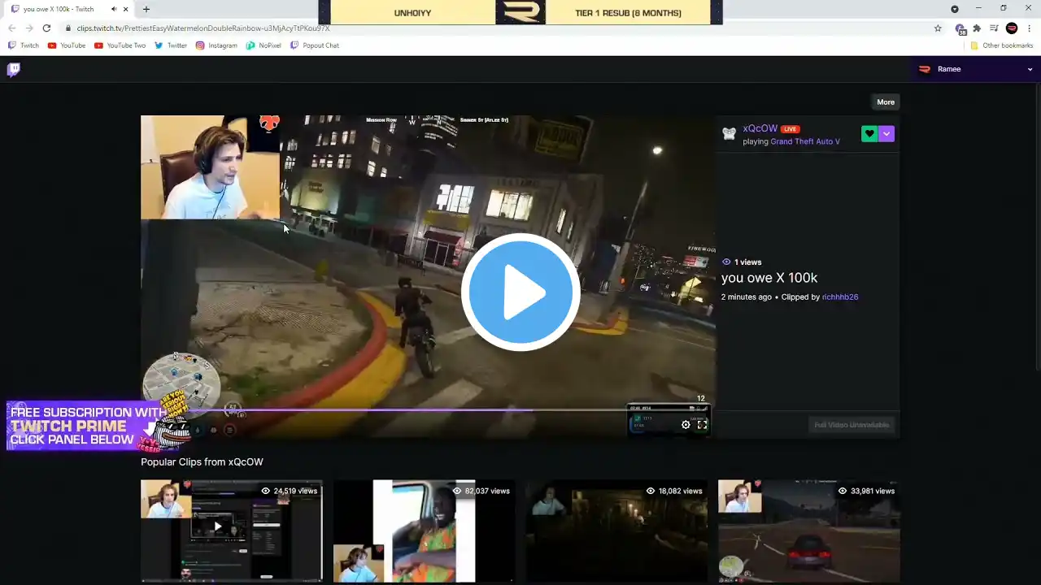Open the Extensions puzzle piece menu
This screenshot has width=1041, height=585.
pyautogui.click(x=977, y=28)
